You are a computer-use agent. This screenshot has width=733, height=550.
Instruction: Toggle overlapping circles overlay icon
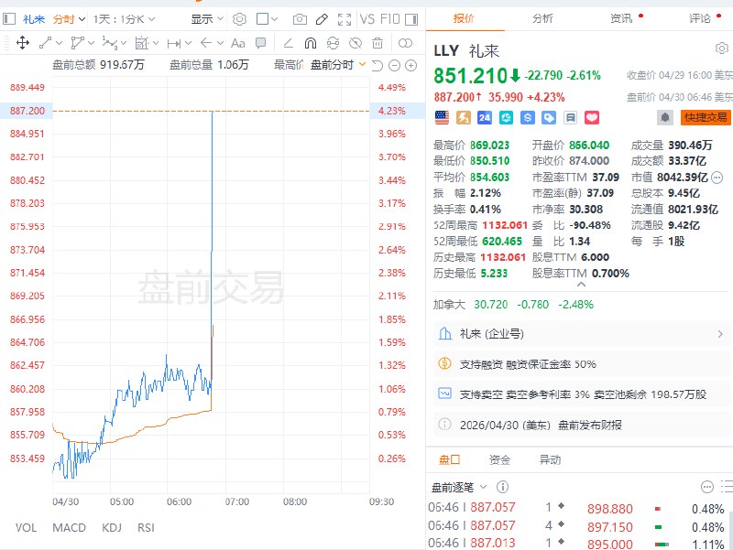405,43
